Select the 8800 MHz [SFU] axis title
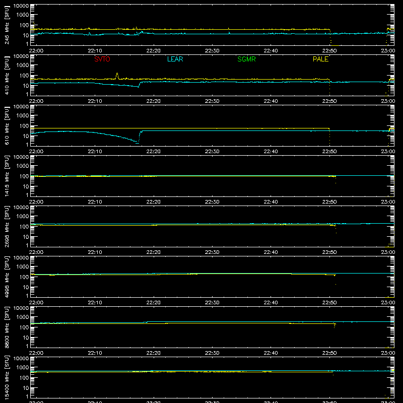The image size is (403, 403). pos(7,327)
